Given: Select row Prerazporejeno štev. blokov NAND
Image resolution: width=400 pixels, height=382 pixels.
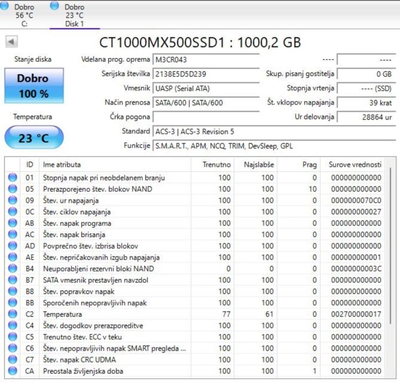Looking at the screenshot, I should pos(195,189).
